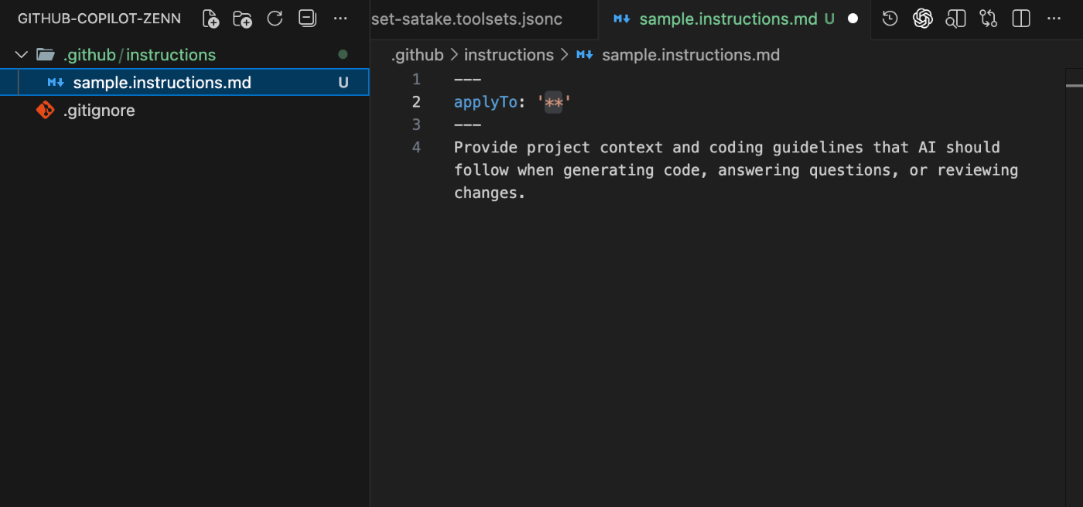Image resolution: width=1083 pixels, height=507 pixels.
Task: Open markdown preview to the side
Action: (x=955, y=19)
